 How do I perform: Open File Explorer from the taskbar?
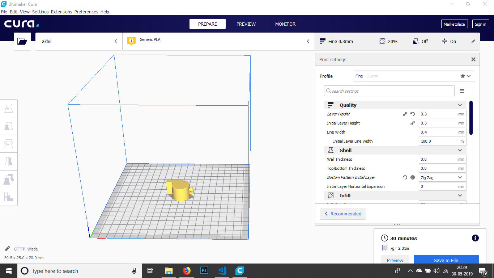pos(169,271)
